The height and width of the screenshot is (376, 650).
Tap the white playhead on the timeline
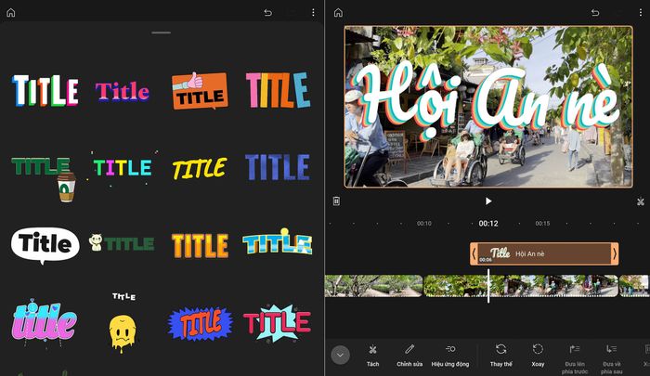pyautogui.click(x=488, y=286)
